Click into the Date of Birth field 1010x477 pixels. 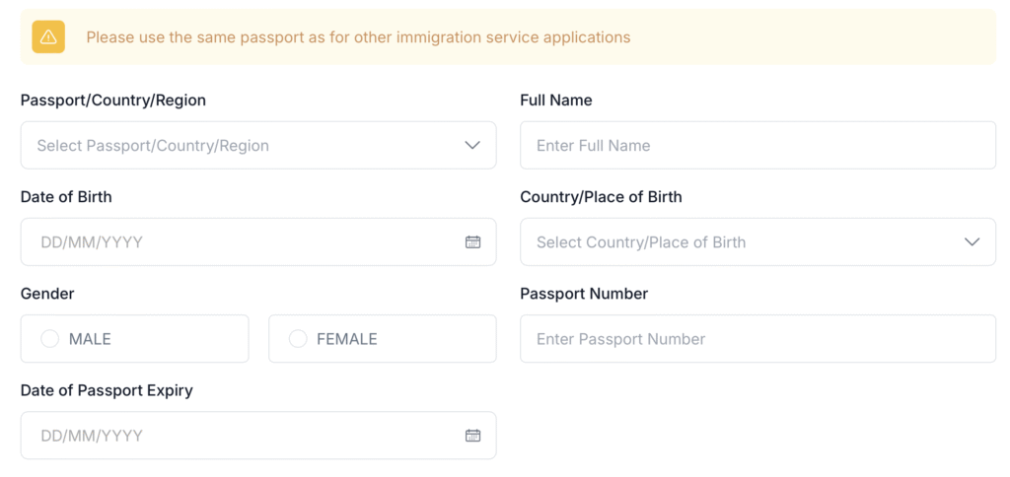pos(237,242)
